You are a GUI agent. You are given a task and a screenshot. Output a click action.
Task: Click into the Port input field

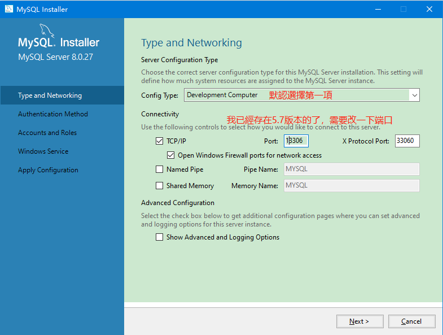(x=296, y=141)
